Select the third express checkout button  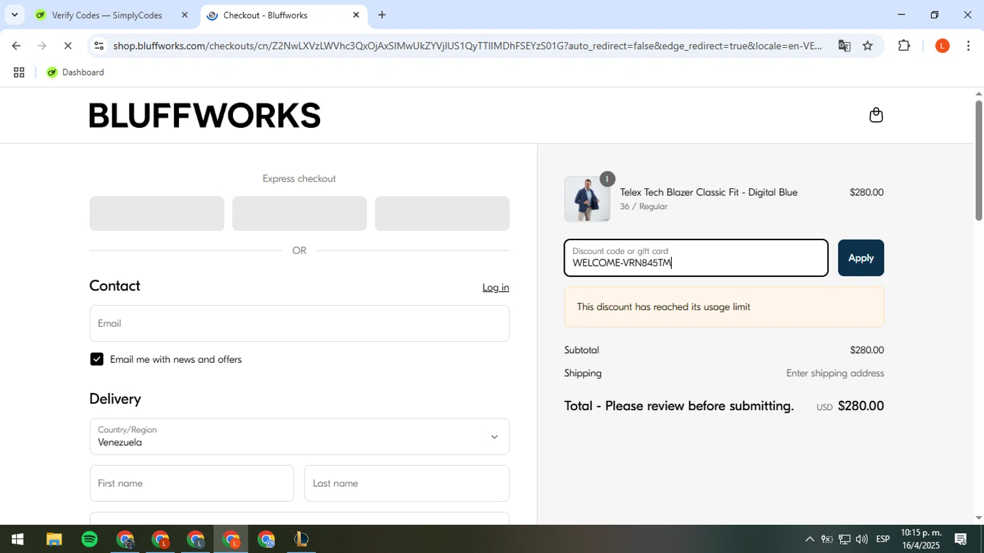click(x=442, y=213)
